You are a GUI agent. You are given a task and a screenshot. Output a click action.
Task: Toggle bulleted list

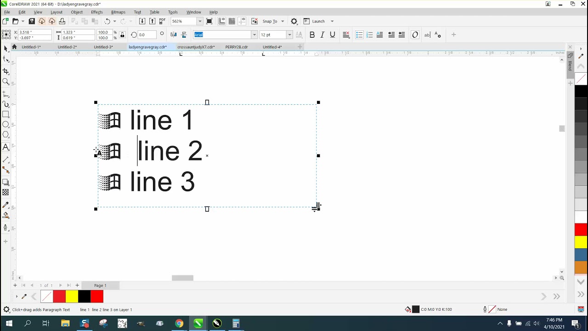point(359,35)
